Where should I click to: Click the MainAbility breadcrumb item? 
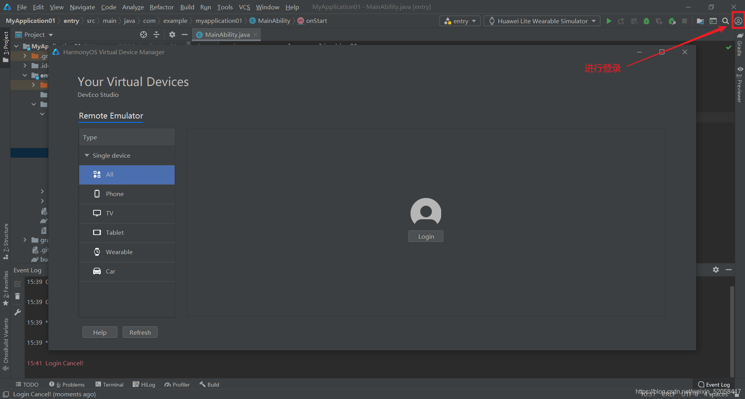[x=270, y=21]
